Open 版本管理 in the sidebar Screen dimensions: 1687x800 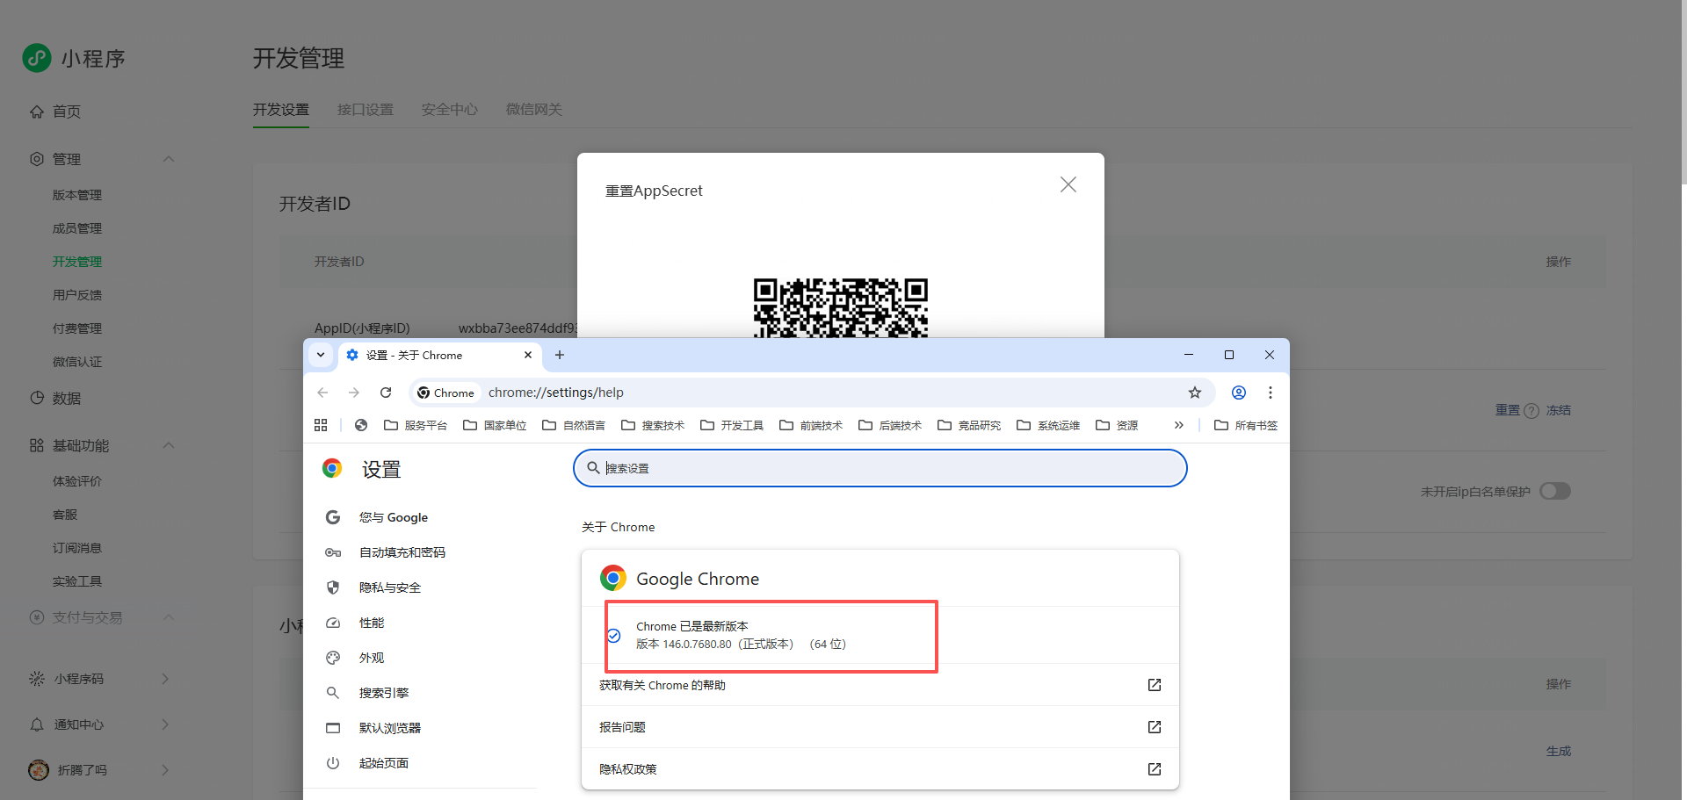tap(77, 195)
